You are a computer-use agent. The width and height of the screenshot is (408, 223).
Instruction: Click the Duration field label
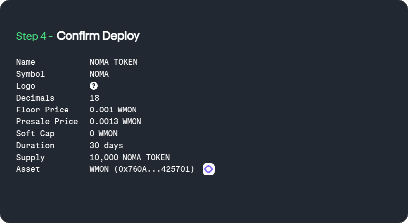point(35,146)
